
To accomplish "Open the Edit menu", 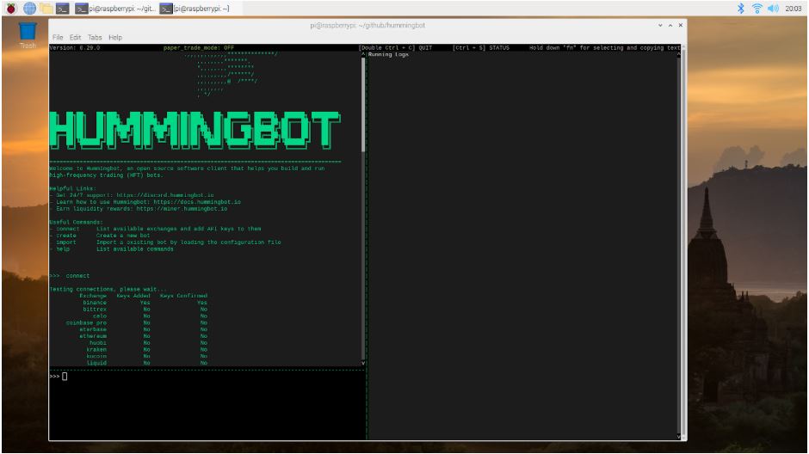I will coord(76,37).
